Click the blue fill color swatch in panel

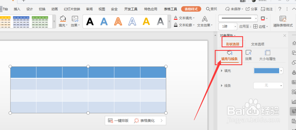pyautogui.click(x=267, y=71)
